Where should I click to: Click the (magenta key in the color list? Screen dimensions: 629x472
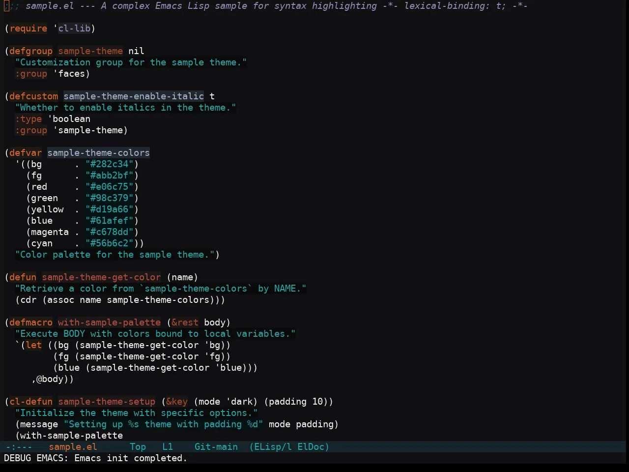(48, 232)
